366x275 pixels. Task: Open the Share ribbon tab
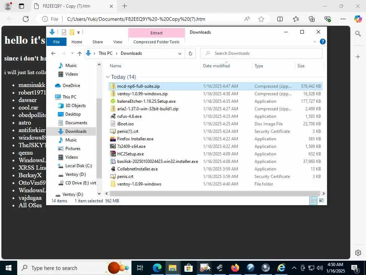click(x=98, y=42)
